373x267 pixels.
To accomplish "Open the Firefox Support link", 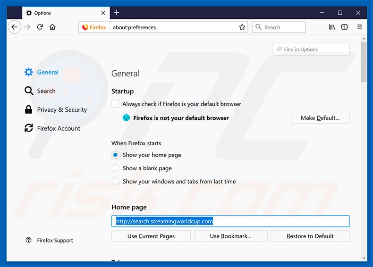I will pos(55,241).
